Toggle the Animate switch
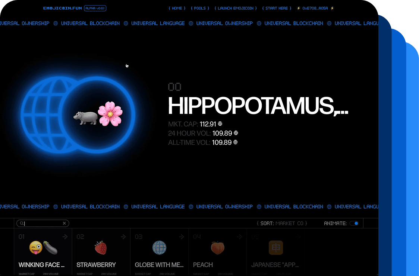The width and height of the screenshot is (419, 276). click(354, 224)
